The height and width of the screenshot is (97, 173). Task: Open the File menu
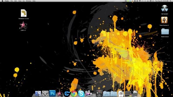(12, 1)
